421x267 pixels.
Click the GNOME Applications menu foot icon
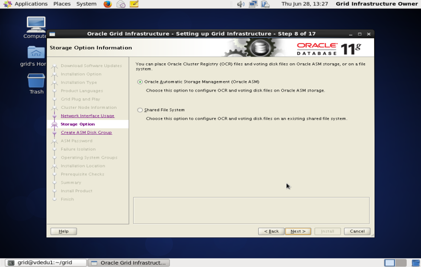pos(8,4)
